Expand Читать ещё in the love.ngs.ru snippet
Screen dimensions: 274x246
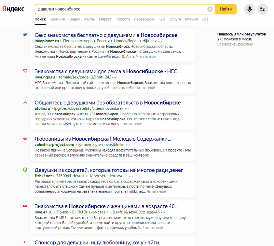pos(145,88)
